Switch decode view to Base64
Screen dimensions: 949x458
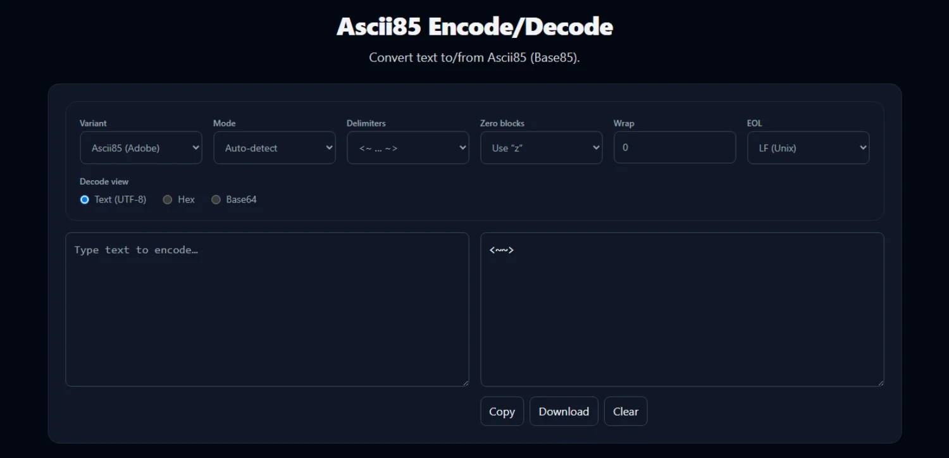point(216,199)
